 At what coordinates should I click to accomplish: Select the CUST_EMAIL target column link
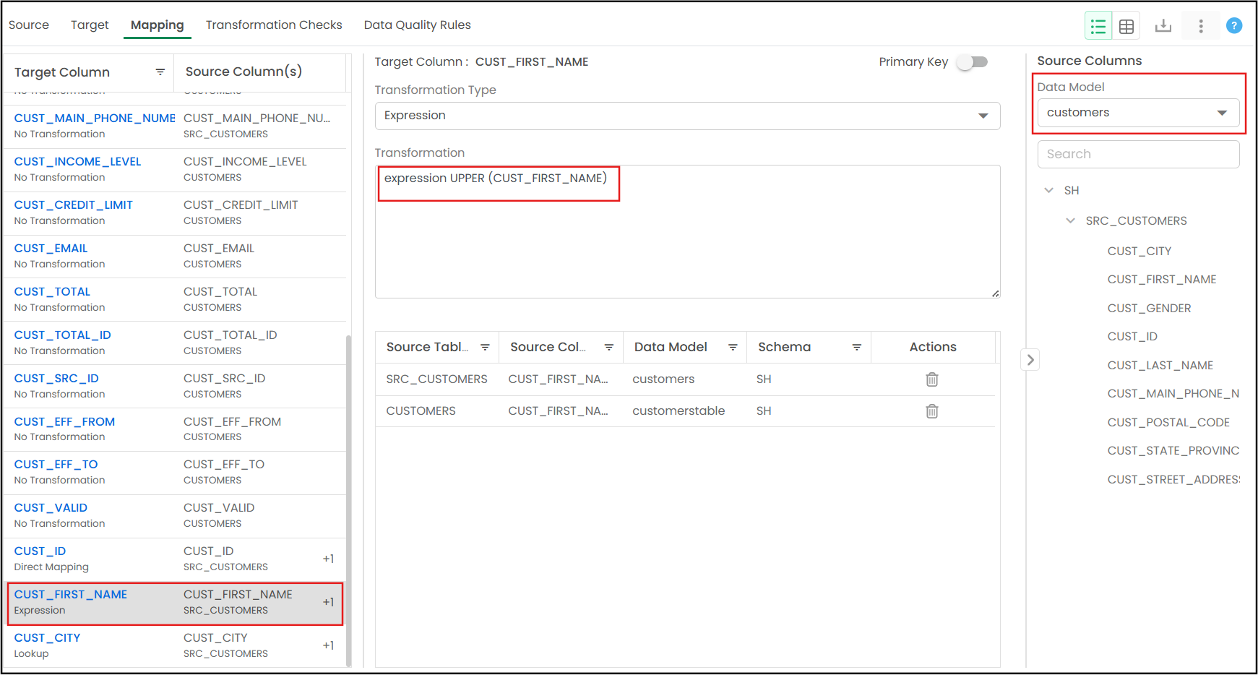(51, 249)
